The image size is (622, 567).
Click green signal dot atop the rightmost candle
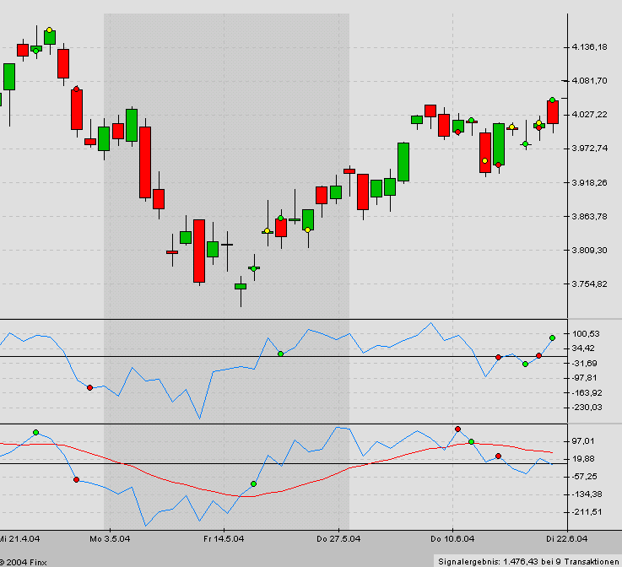[552, 100]
